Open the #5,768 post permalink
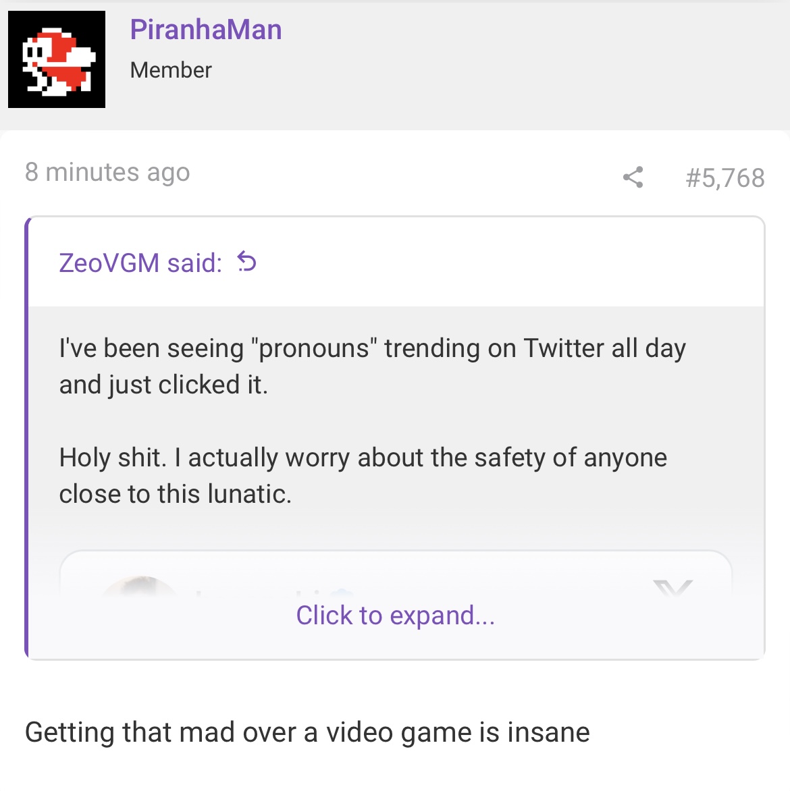790x791 pixels. 725,178
